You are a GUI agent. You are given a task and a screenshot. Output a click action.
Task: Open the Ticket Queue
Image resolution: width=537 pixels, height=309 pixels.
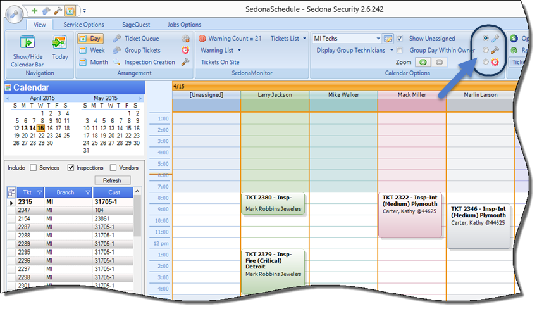tap(136, 39)
